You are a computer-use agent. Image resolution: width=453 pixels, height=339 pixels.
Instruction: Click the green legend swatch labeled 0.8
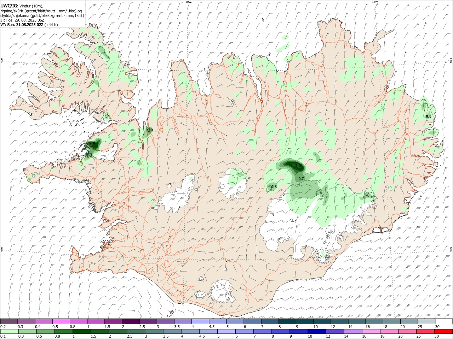(64, 331)
